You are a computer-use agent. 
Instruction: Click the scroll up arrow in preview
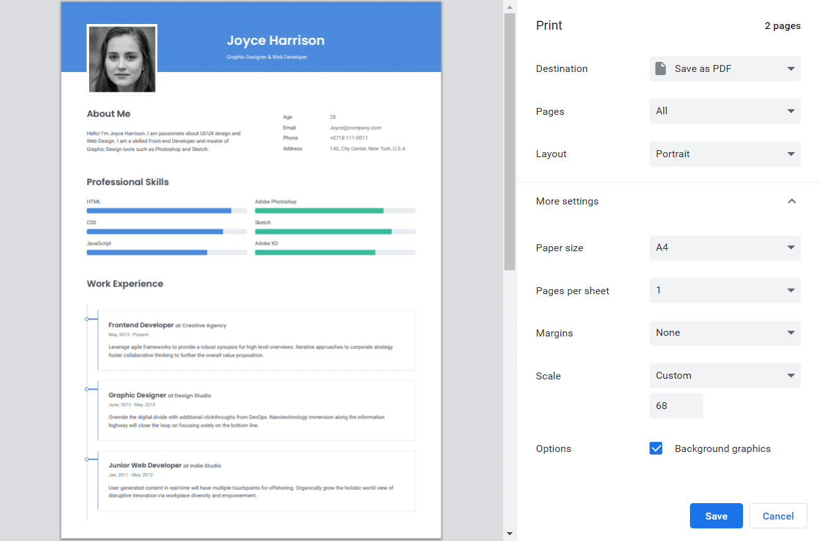tap(509, 6)
